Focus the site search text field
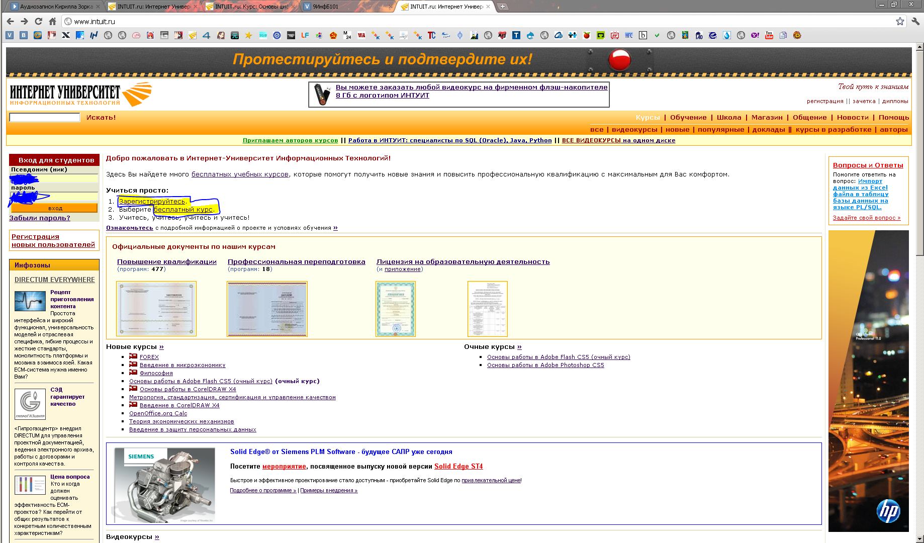The width and height of the screenshot is (924, 543). pyautogui.click(x=45, y=118)
